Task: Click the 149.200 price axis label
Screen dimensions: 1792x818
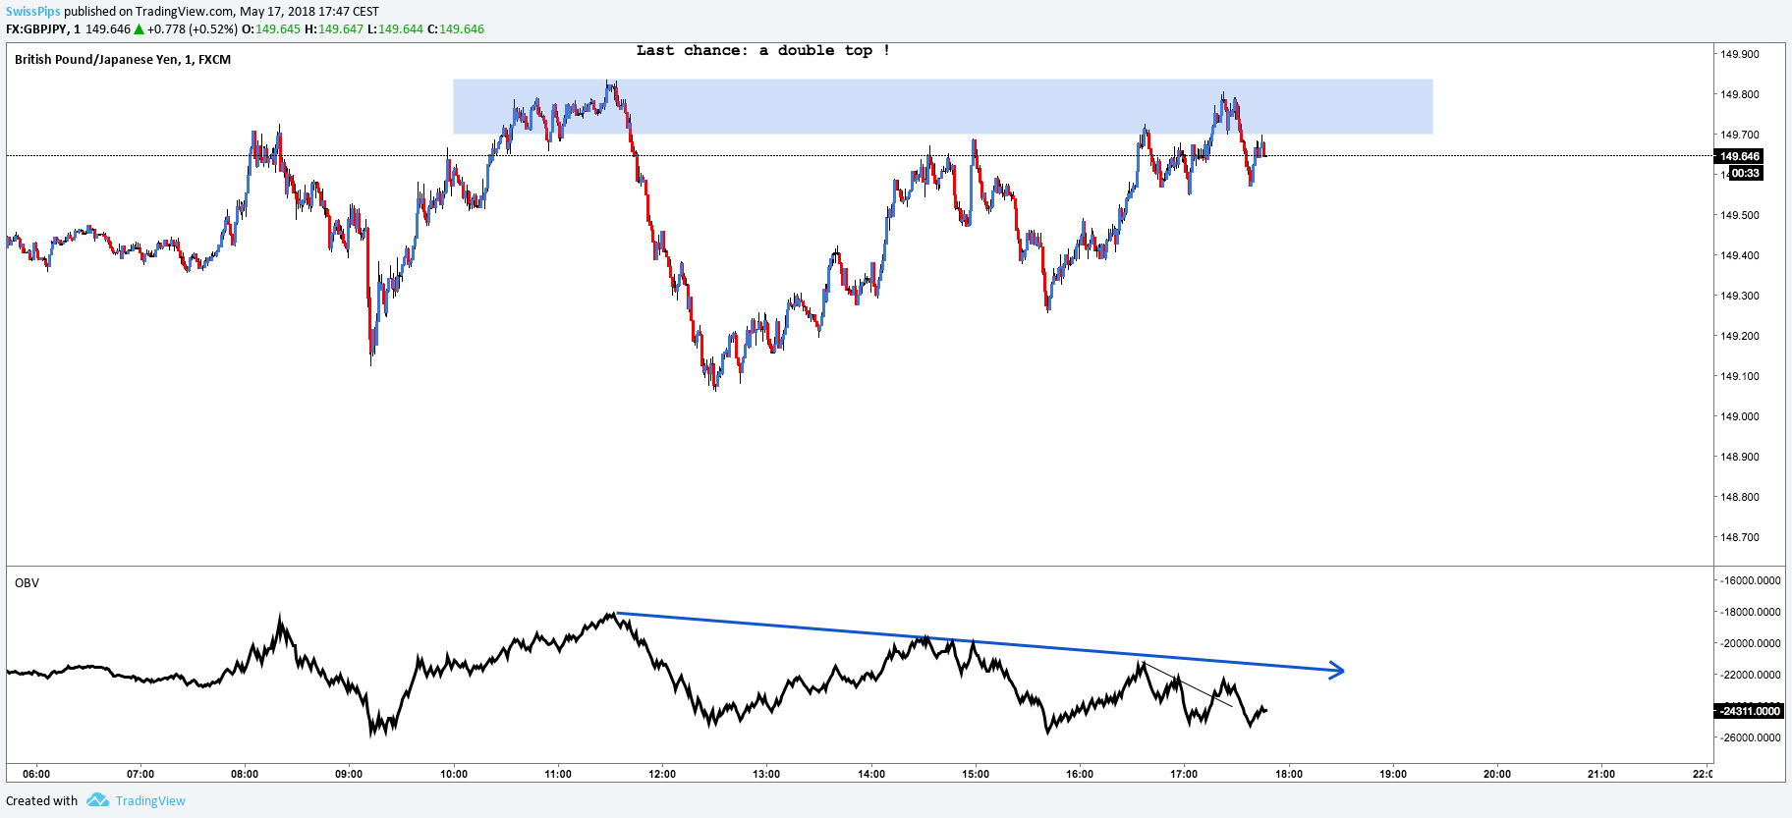Action: click(x=1739, y=336)
